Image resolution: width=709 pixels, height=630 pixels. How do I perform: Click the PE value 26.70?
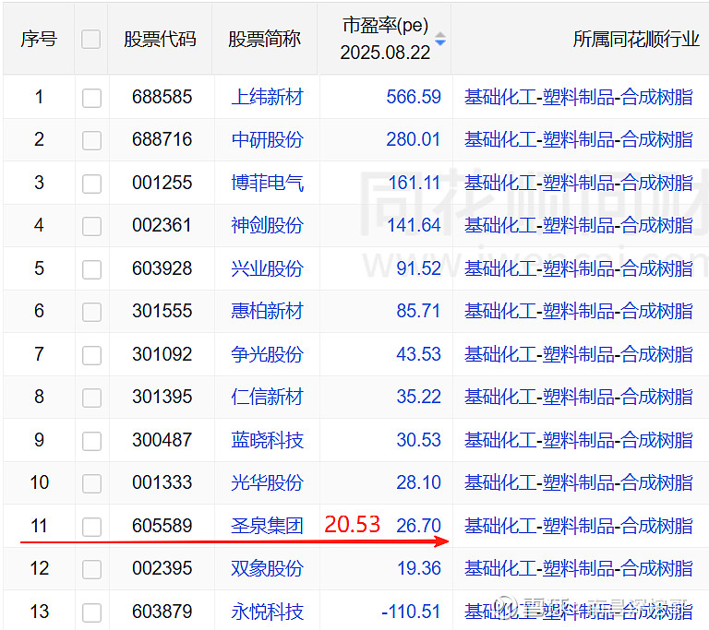tap(419, 526)
